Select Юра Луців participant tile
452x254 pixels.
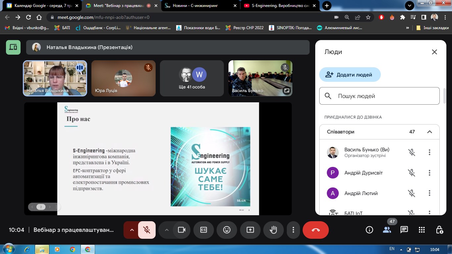(124, 78)
